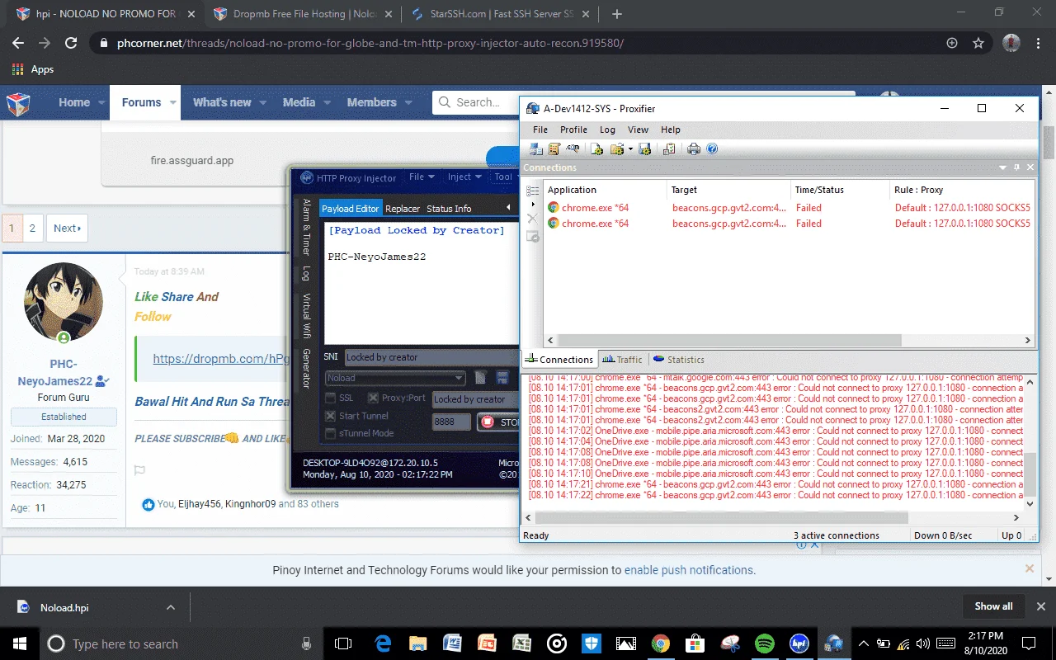Open Windows Security shield in taskbar

coord(592,643)
